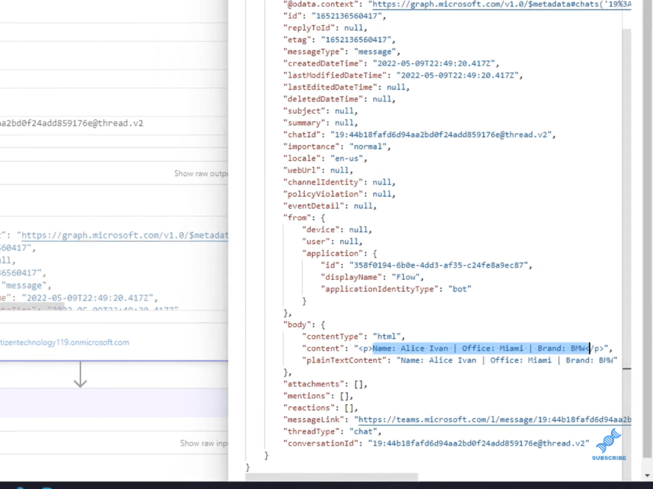This screenshot has height=489, width=653.
Task: Click the "locale": "en-us" line
Action: pos(325,158)
